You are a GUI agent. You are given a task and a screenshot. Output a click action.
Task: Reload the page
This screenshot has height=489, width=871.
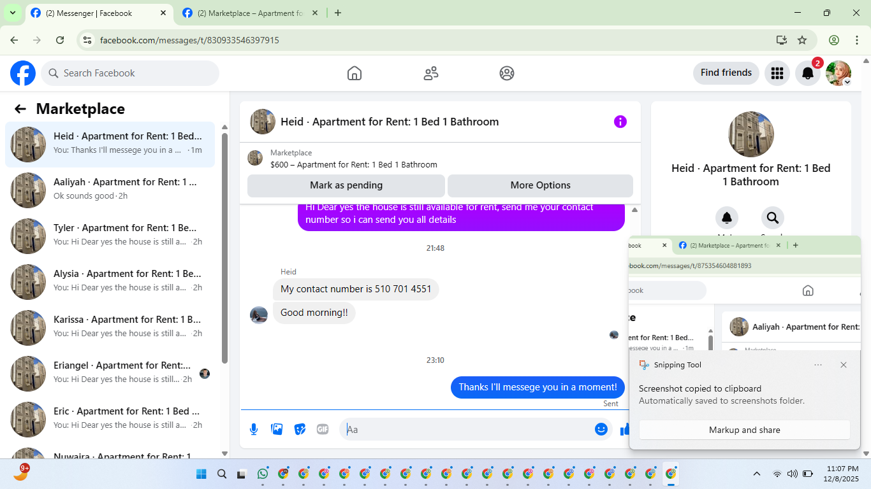60,40
